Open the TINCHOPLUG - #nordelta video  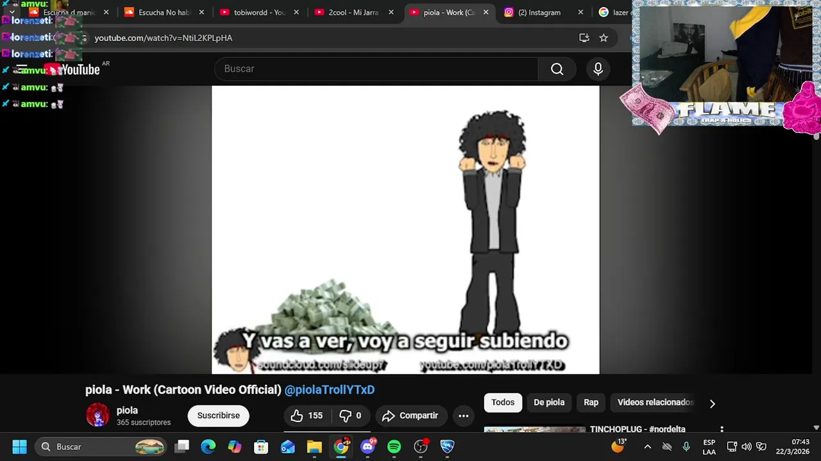[638, 429]
